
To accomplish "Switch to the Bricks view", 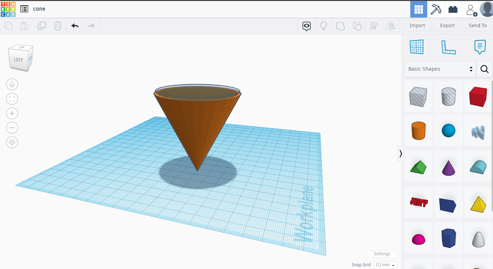I will [453, 9].
